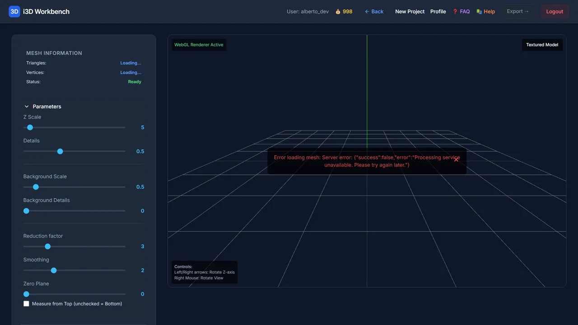Click the i3D Workbench title
The height and width of the screenshot is (325, 578).
click(46, 12)
